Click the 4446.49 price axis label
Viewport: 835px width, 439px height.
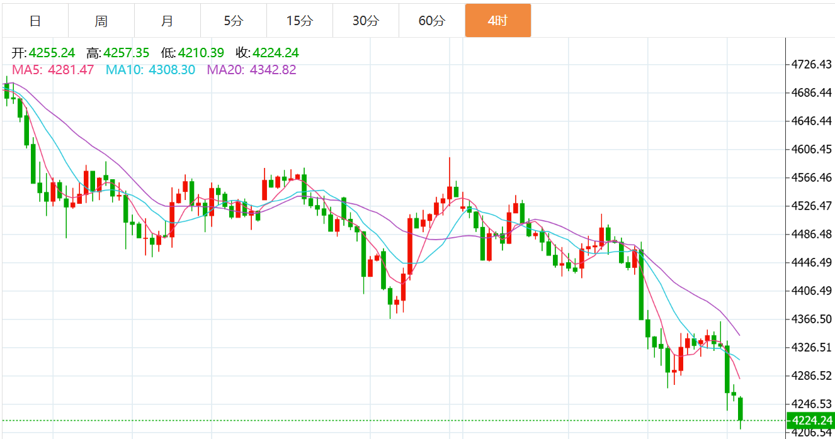pos(811,262)
